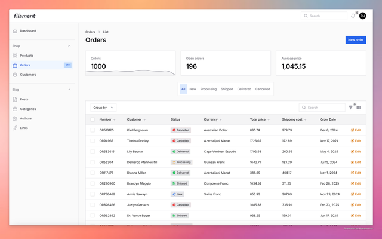Select checkbox for order OR117473
Image resolution: width=382 pixels, height=239 pixels.
click(x=93, y=173)
